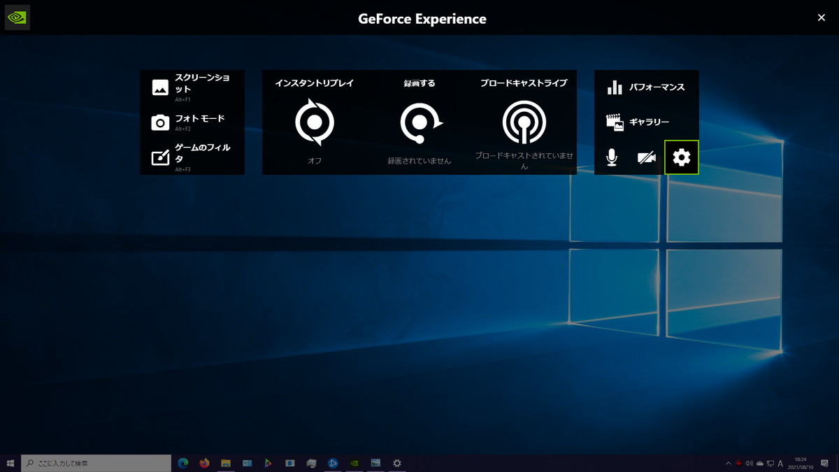Click the screenshot picture icon
Viewport: 839px width, 472px height.
pyautogui.click(x=160, y=87)
